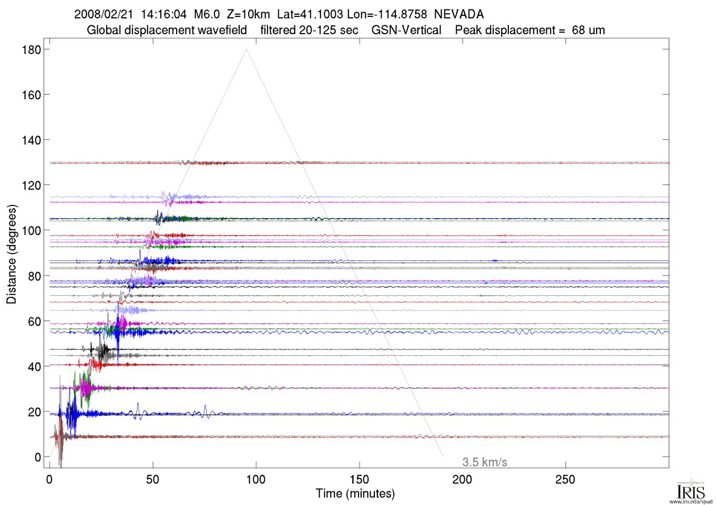Click the 60 tick on the distance axis

(x=34, y=322)
